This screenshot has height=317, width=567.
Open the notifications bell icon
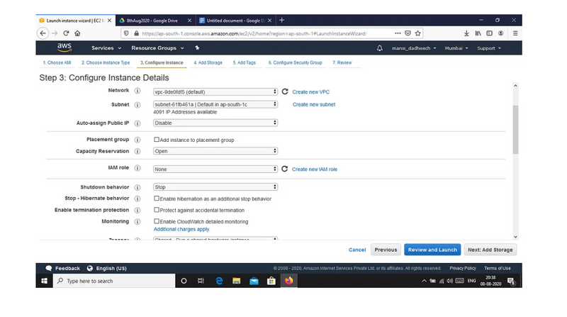click(x=380, y=48)
